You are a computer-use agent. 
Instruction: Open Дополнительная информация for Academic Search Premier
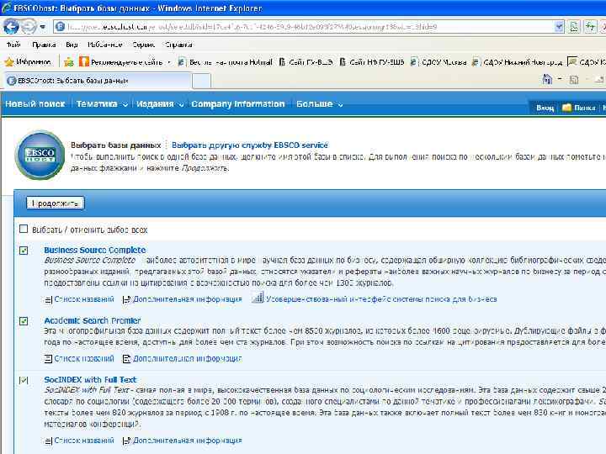(188, 359)
